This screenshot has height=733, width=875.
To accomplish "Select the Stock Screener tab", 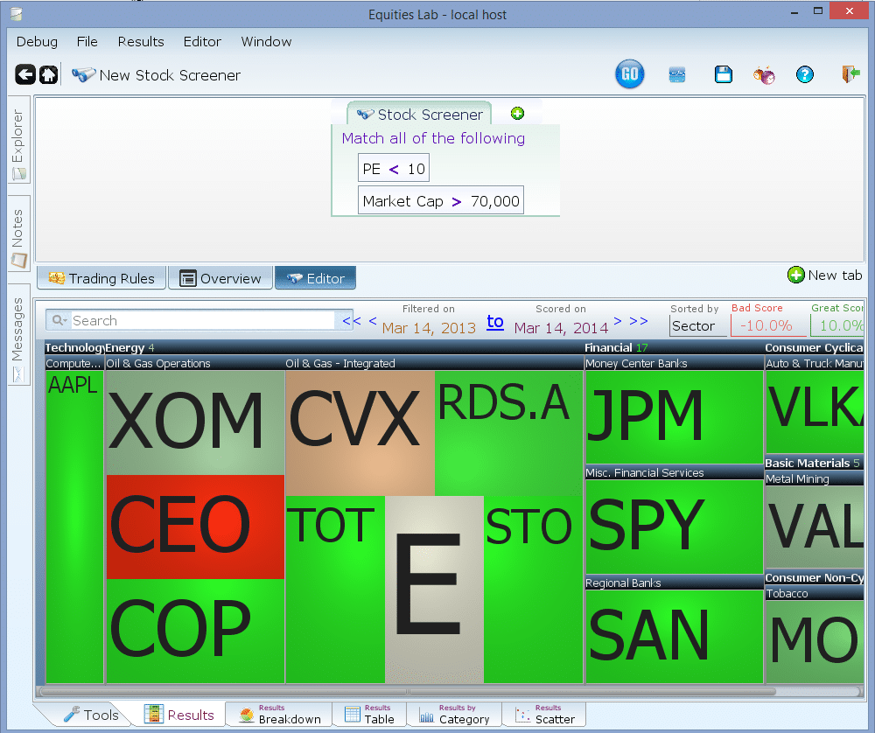I will click(420, 114).
